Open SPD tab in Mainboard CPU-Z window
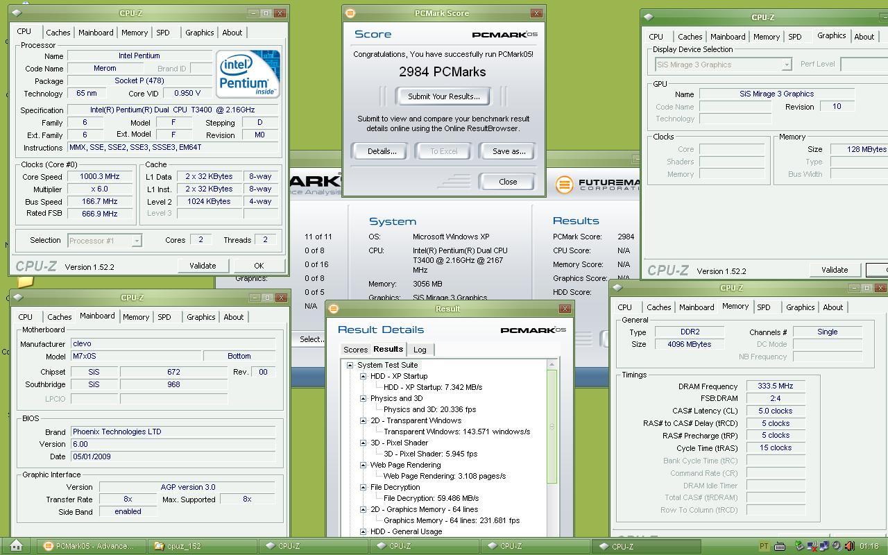Image resolution: width=888 pixels, height=555 pixels. [x=164, y=317]
